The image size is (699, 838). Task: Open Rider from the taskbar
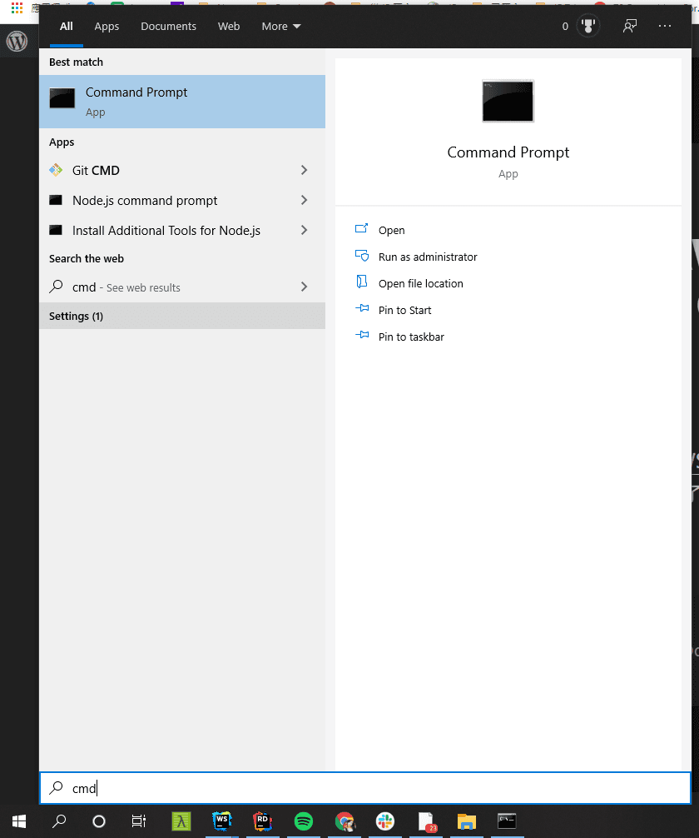(263, 821)
